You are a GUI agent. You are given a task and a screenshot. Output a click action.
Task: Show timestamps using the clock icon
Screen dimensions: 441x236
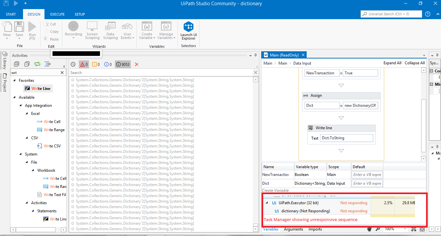pyautogui.click(x=73, y=64)
